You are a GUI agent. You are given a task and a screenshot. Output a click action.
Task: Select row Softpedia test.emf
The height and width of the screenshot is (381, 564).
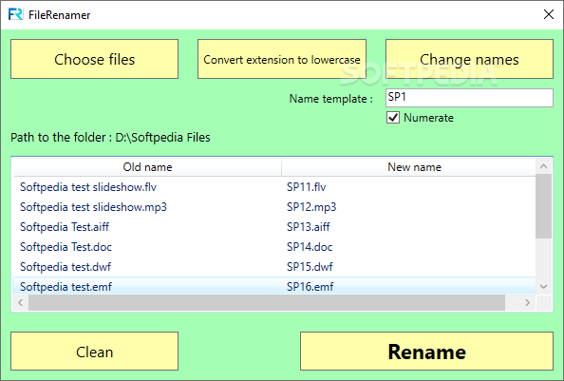coord(274,286)
